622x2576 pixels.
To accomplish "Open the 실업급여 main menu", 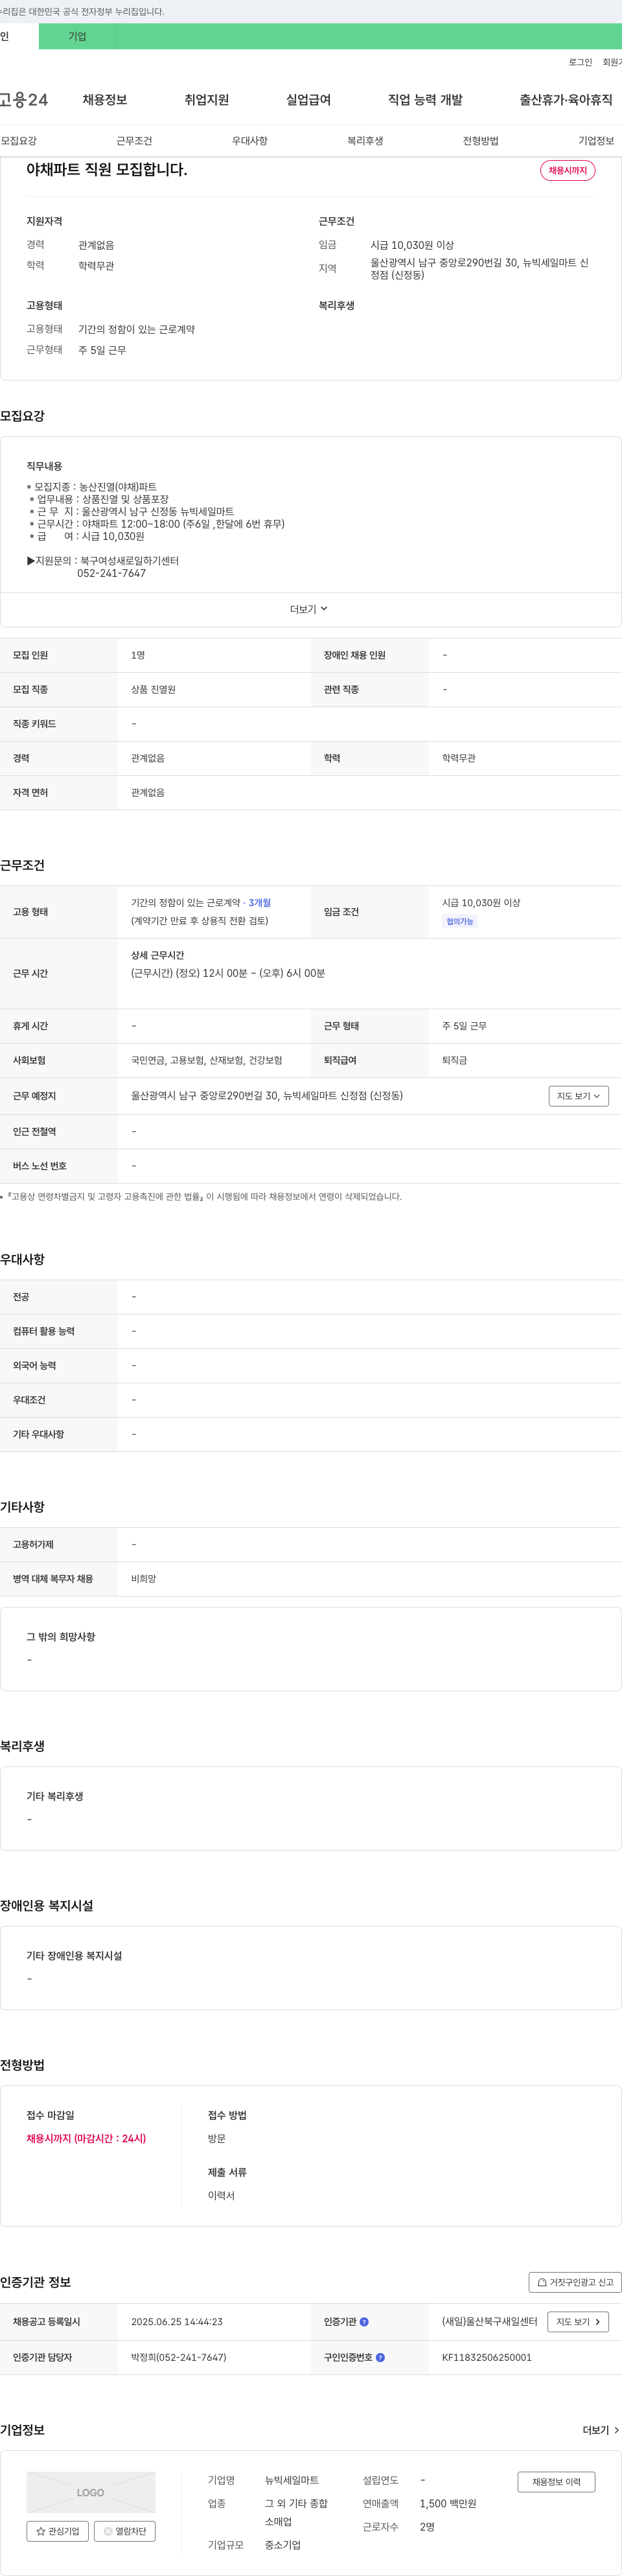I will 308,100.
